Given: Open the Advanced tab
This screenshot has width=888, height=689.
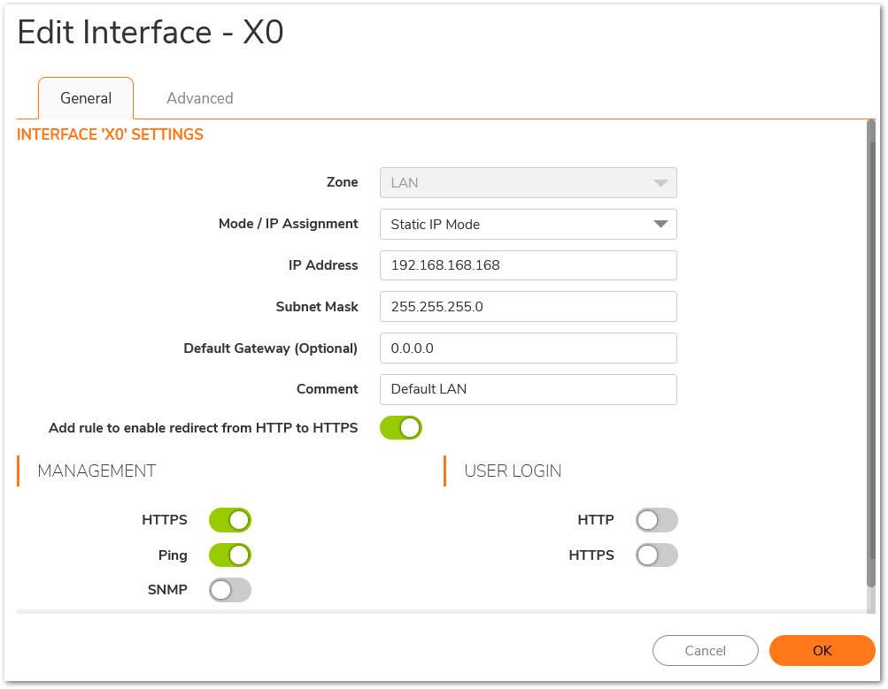Looking at the screenshot, I should [x=200, y=98].
